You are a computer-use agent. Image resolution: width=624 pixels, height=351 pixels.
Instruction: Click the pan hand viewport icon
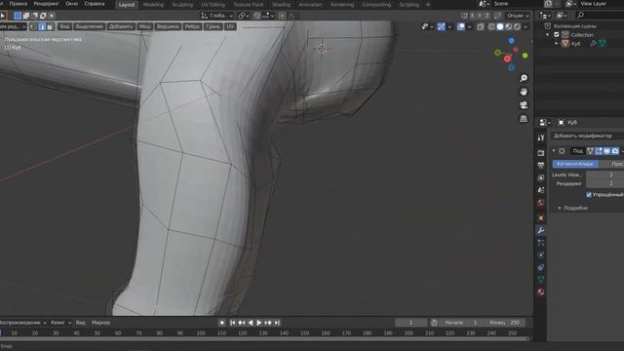tap(524, 92)
